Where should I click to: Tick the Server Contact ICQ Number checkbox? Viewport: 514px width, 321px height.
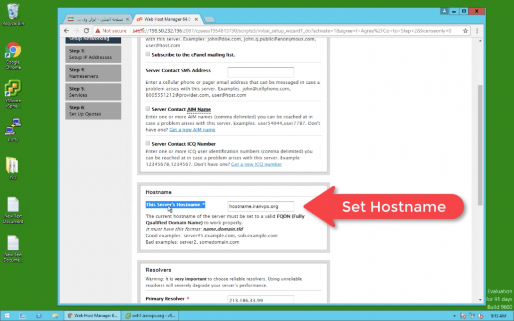point(148,144)
